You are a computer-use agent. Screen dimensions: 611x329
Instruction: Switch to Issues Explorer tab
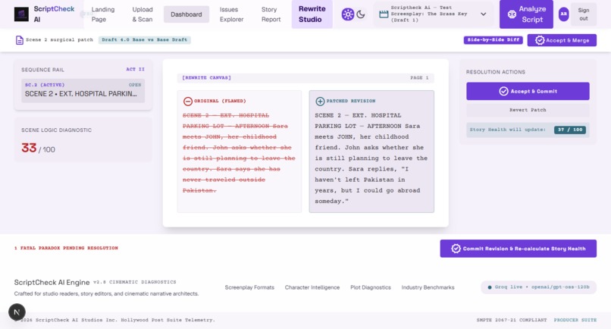(x=231, y=14)
